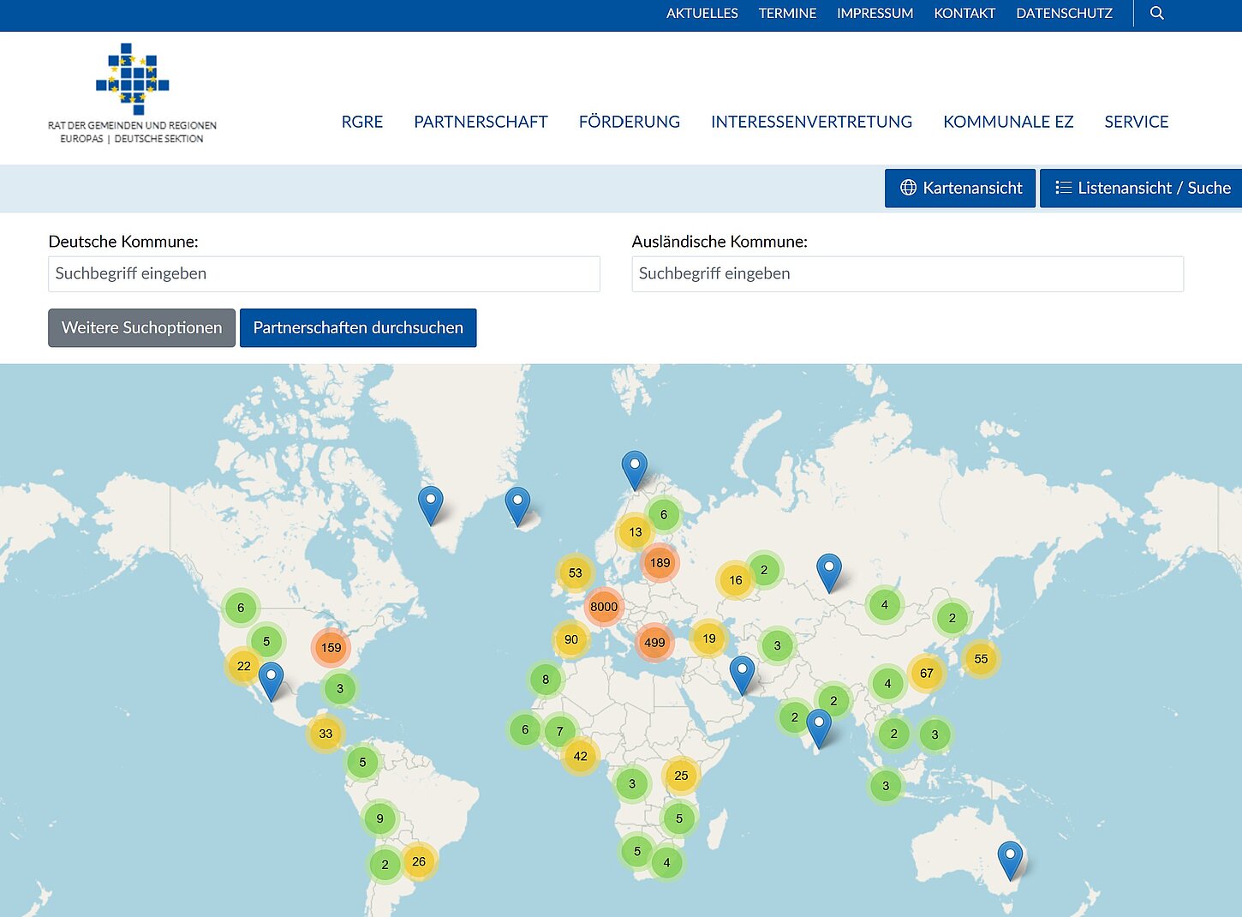
Task: Select the 55 cluster marker near Japan
Action: click(980, 659)
